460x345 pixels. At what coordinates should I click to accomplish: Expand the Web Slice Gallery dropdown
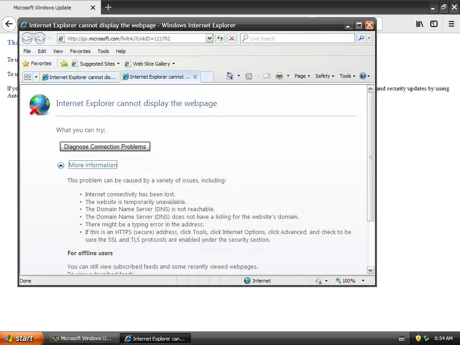(x=173, y=64)
